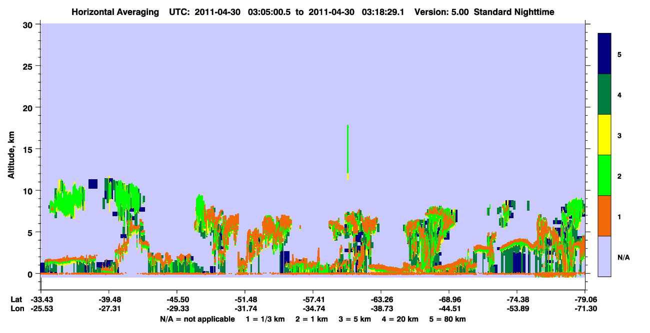Click the y-axis tick label 20

[28, 107]
